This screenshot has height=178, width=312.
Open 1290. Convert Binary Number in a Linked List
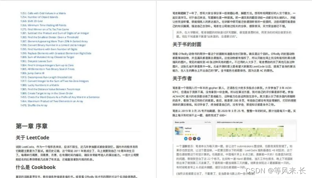53,45
